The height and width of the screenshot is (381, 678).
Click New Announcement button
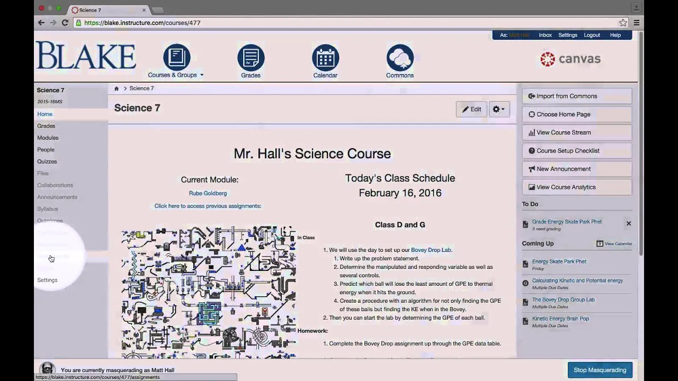click(x=577, y=169)
